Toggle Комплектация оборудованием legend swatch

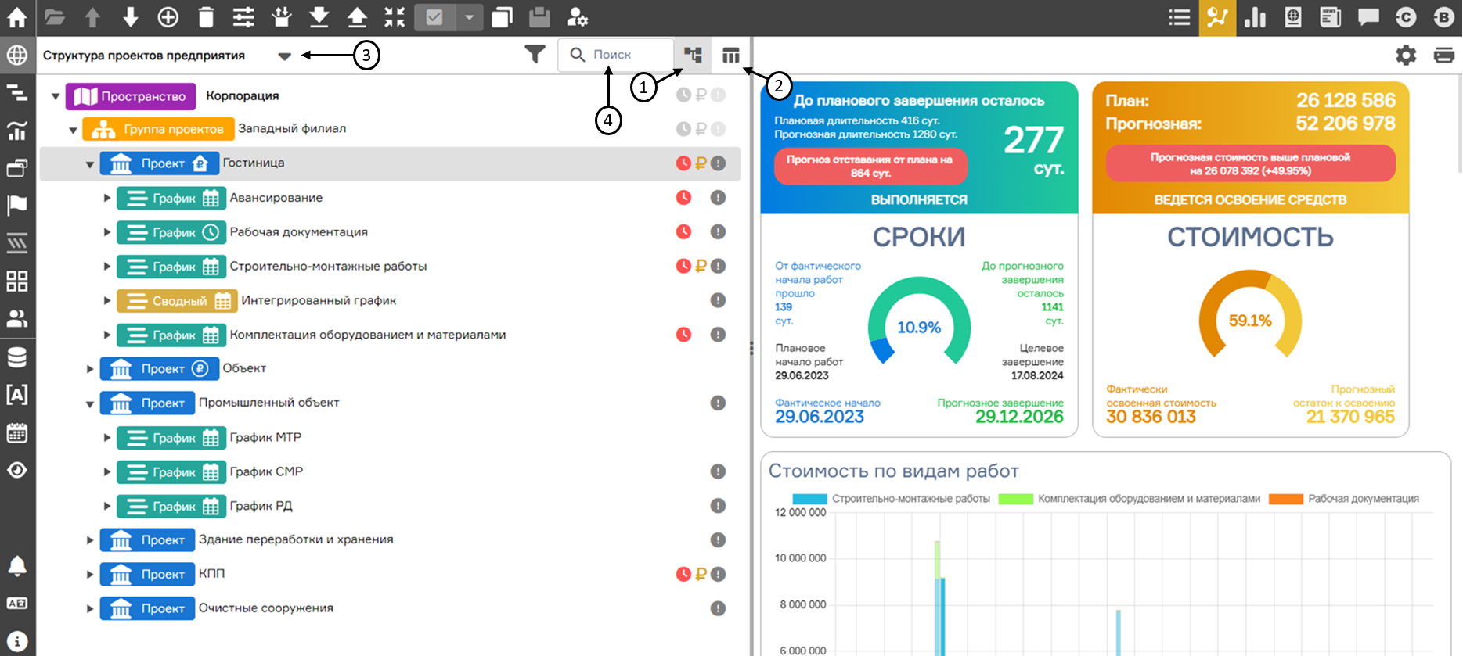[1016, 499]
